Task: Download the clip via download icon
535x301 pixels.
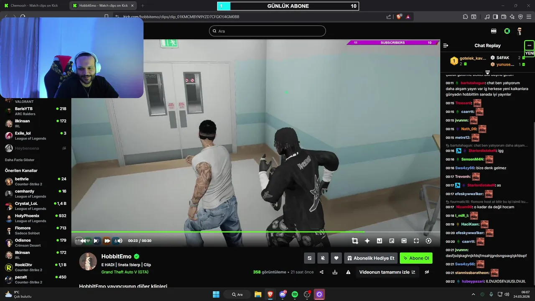Action: coord(335,272)
